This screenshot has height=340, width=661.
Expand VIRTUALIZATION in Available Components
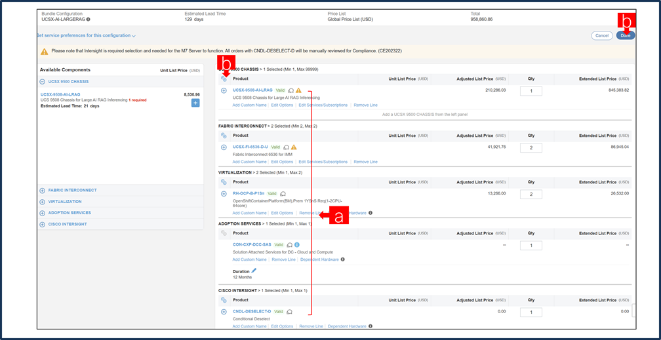pyautogui.click(x=42, y=202)
